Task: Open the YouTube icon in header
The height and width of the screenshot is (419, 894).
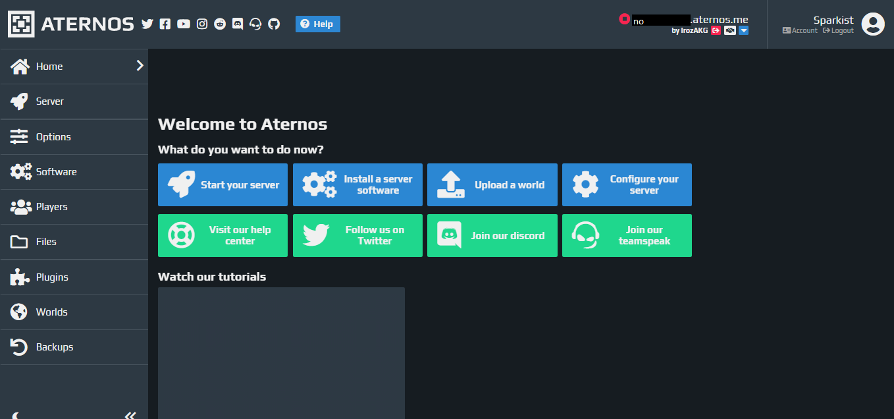Action: [x=184, y=24]
